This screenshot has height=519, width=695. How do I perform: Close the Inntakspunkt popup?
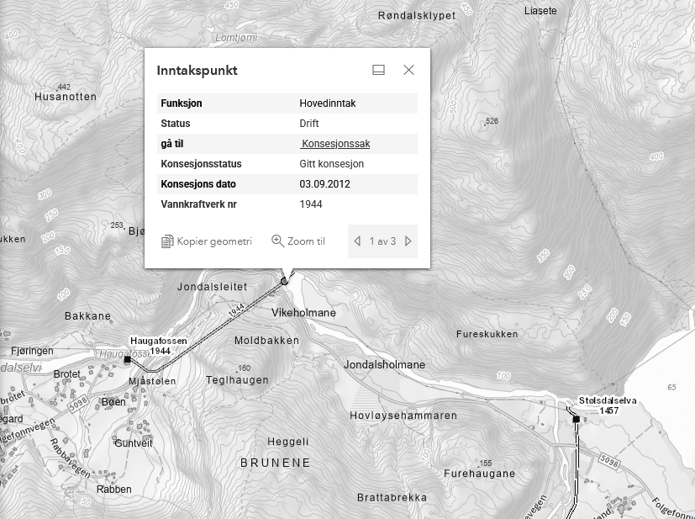point(408,71)
